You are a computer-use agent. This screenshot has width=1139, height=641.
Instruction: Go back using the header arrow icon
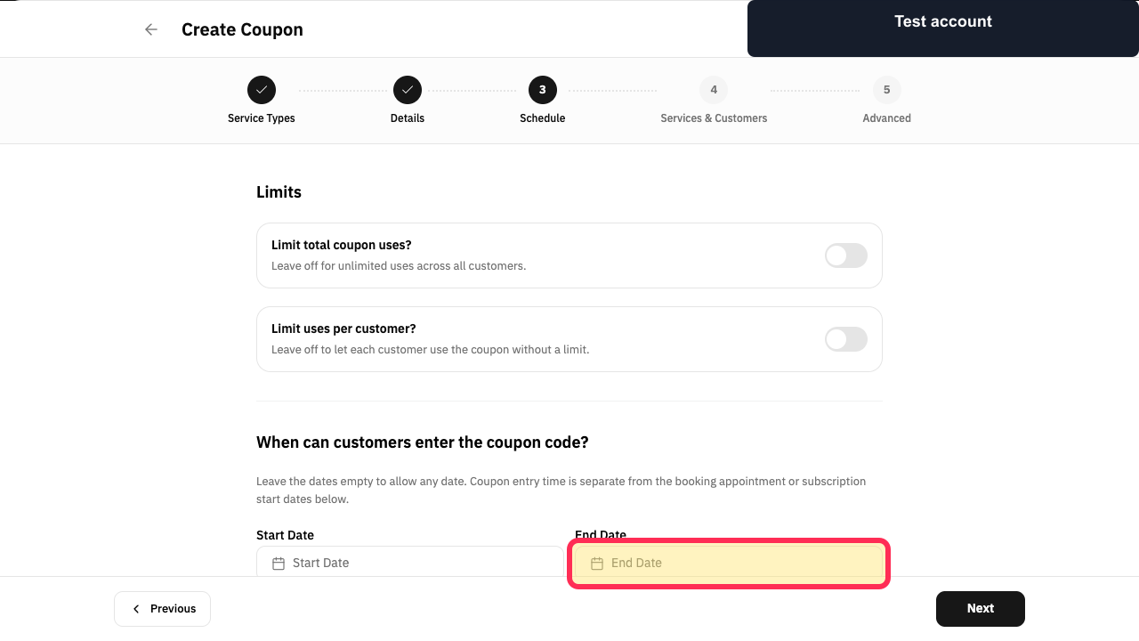(151, 29)
